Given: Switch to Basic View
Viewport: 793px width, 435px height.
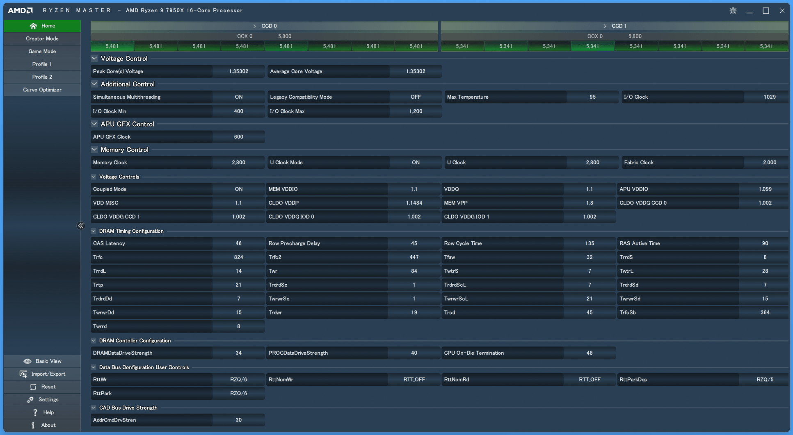Looking at the screenshot, I should 42,361.
